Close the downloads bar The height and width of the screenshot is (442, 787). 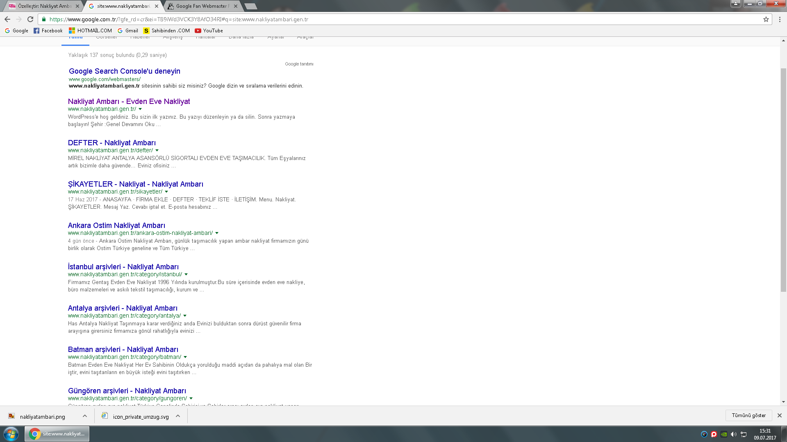[780, 415]
